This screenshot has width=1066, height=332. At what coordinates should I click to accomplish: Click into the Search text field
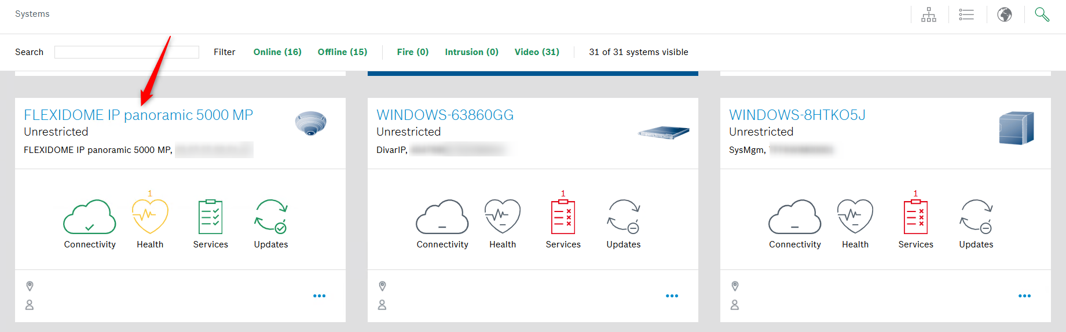point(127,52)
